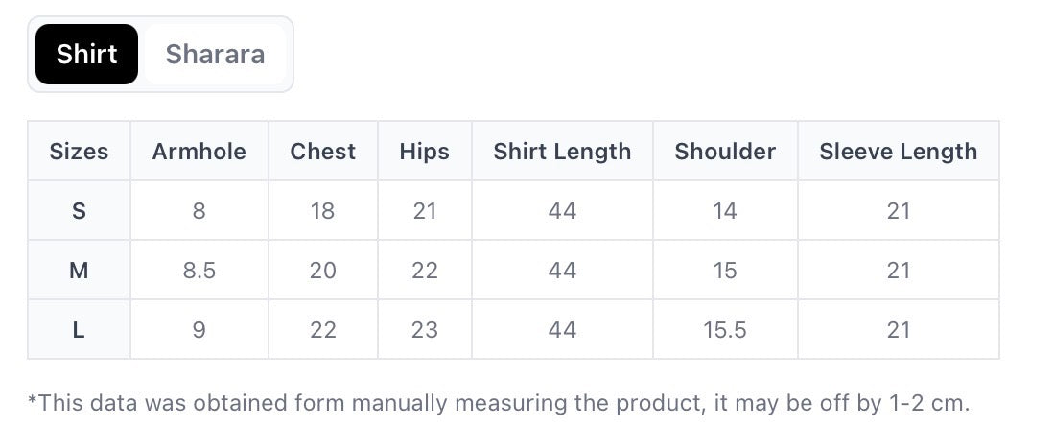Select the Shirt tab
This screenshot has width=1054, height=427.
coord(86,55)
